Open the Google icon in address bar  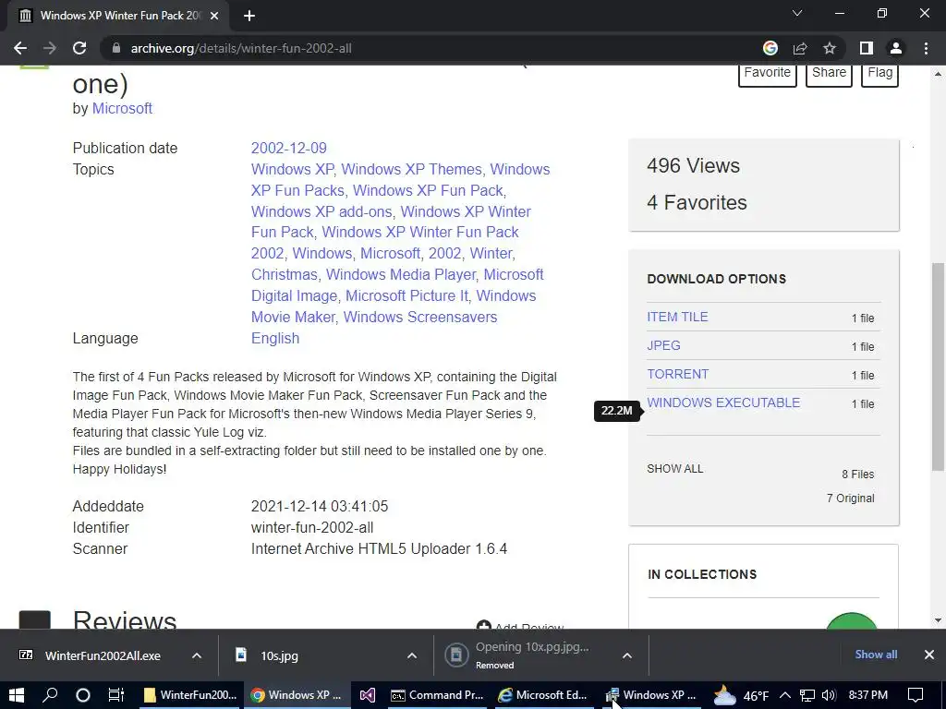770,48
